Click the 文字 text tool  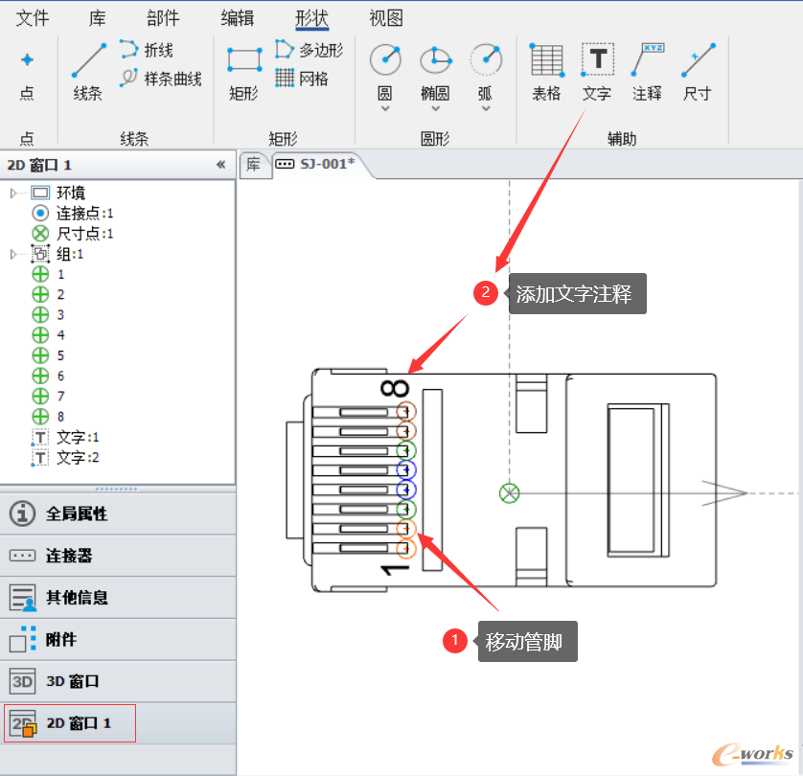(x=597, y=72)
